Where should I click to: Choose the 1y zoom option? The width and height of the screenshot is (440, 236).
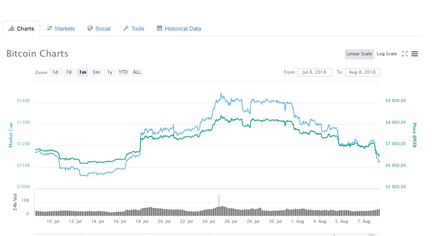[x=110, y=72]
